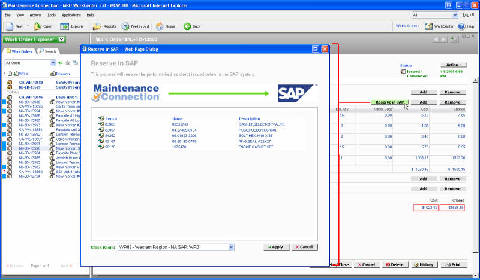480x280 pixels.
Task: Click the Help question mark icon
Action: point(461,26)
